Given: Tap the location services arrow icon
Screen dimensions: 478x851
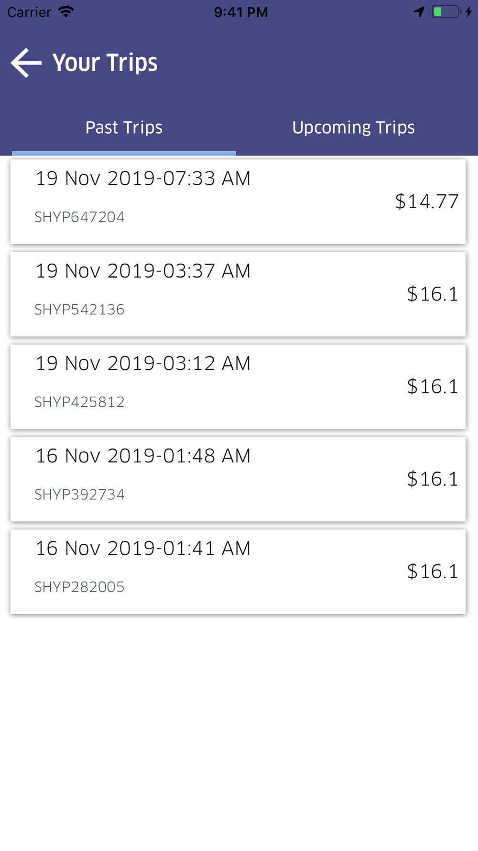Looking at the screenshot, I should (x=419, y=12).
